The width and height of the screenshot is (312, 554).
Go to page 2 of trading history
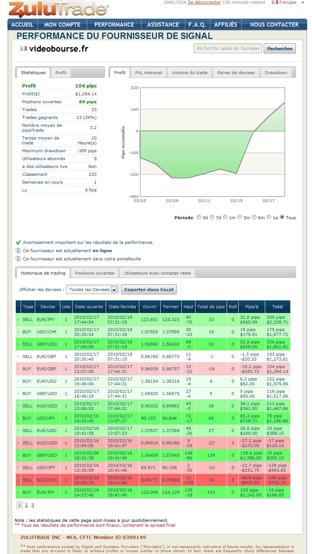(x=26, y=505)
